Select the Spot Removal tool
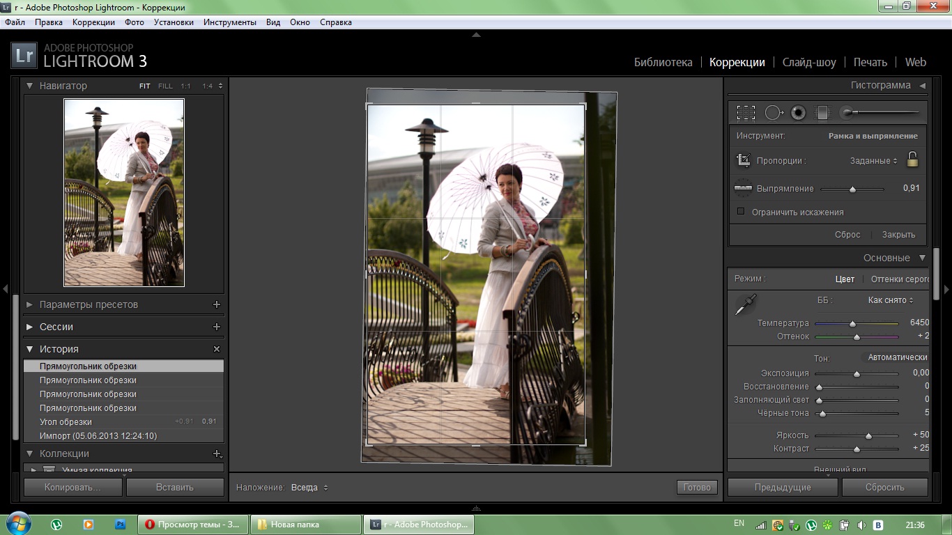The image size is (952, 535). [x=773, y=112]
